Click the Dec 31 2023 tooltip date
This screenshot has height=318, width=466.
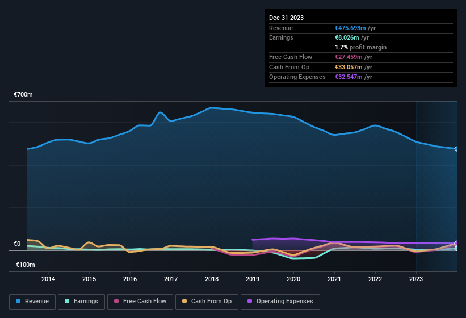pyautogui.click(x=286, y=18)
